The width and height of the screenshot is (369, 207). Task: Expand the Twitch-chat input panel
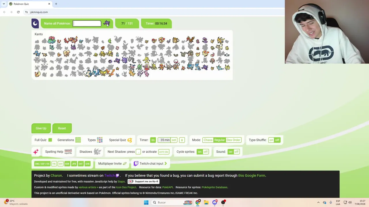click(x=150, y=164)
